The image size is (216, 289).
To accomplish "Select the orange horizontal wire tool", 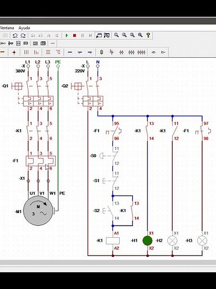I will click(x=2, y=52).
